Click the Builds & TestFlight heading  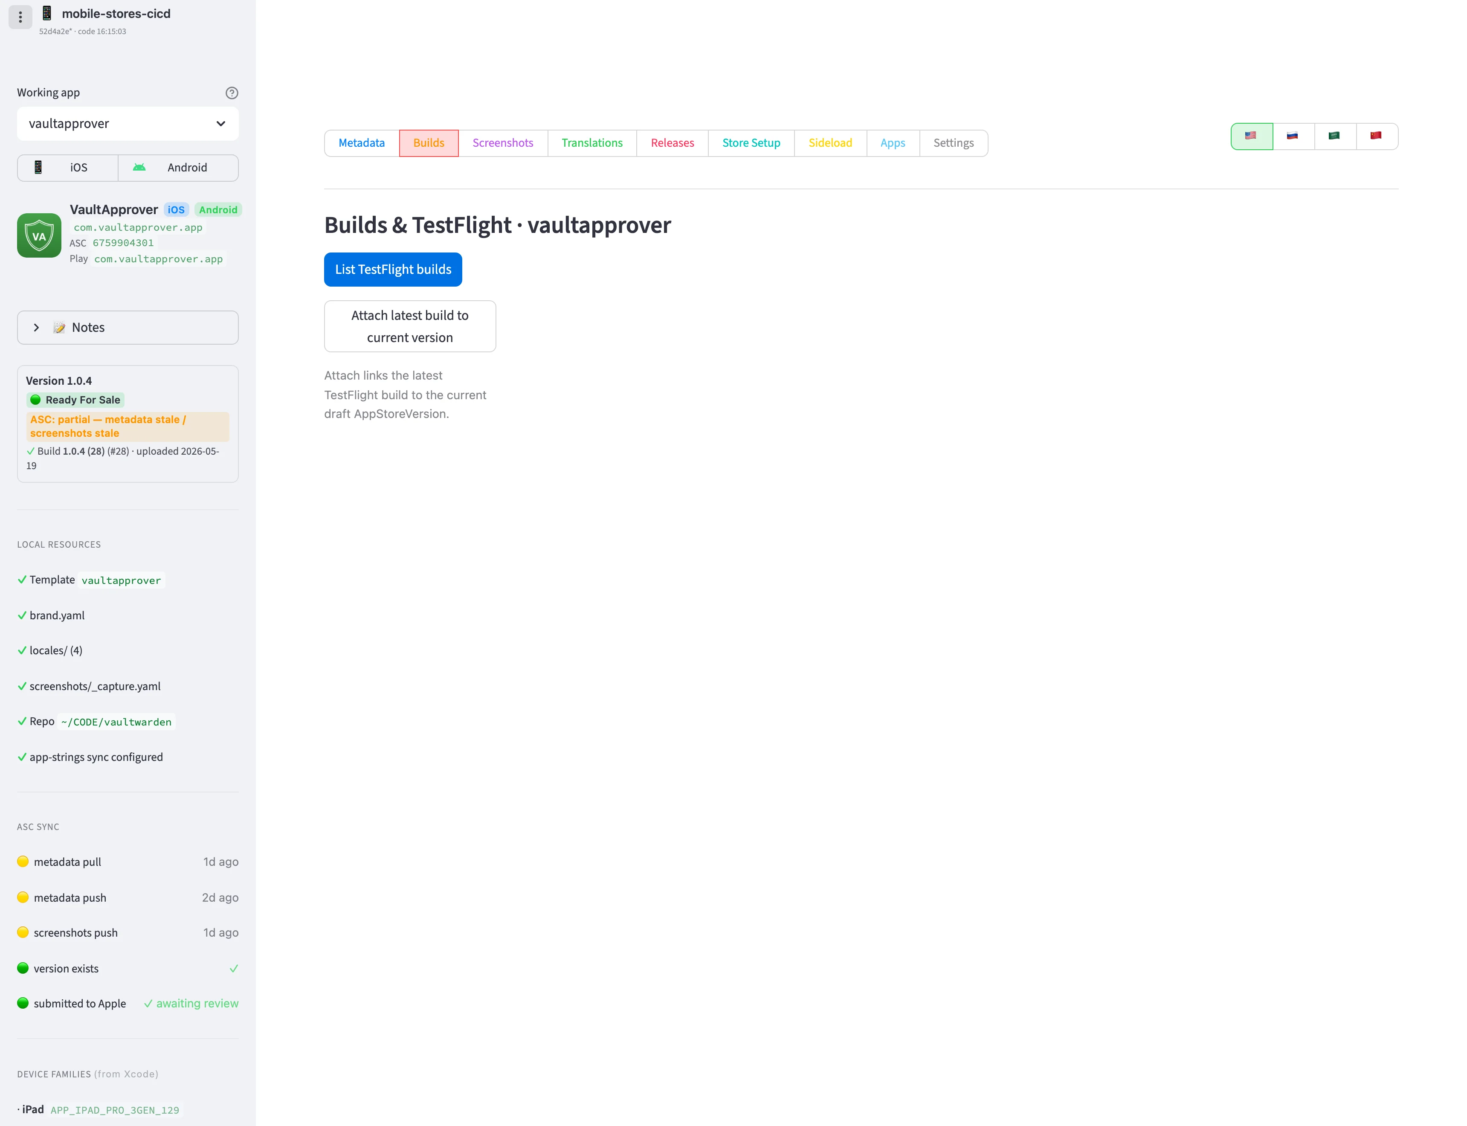(497, 225)
